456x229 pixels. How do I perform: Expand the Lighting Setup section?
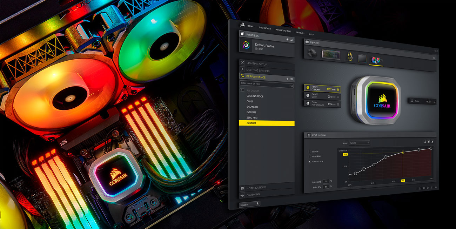267,64
